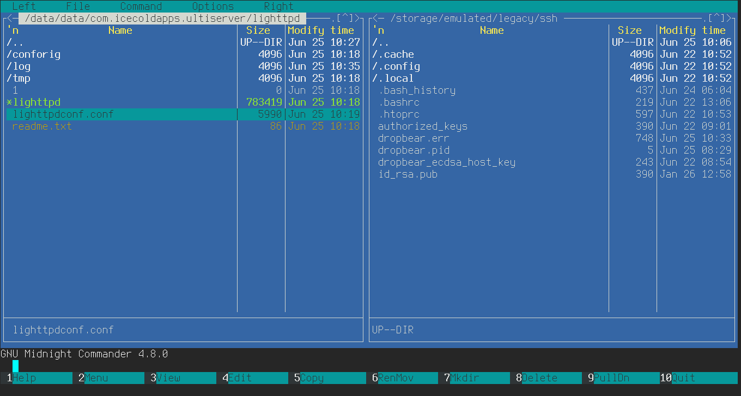The image size is (741, 396).
Task: Open the File menu
Action: 78,7
